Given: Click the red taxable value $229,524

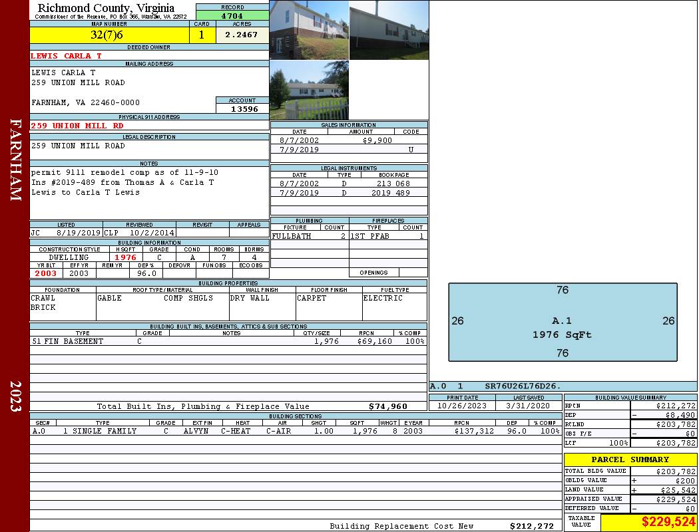Looking at the screenshot, I should [668, 523].
